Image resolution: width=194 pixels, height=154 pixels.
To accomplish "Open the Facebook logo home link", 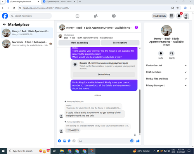I will click(5, 16).
